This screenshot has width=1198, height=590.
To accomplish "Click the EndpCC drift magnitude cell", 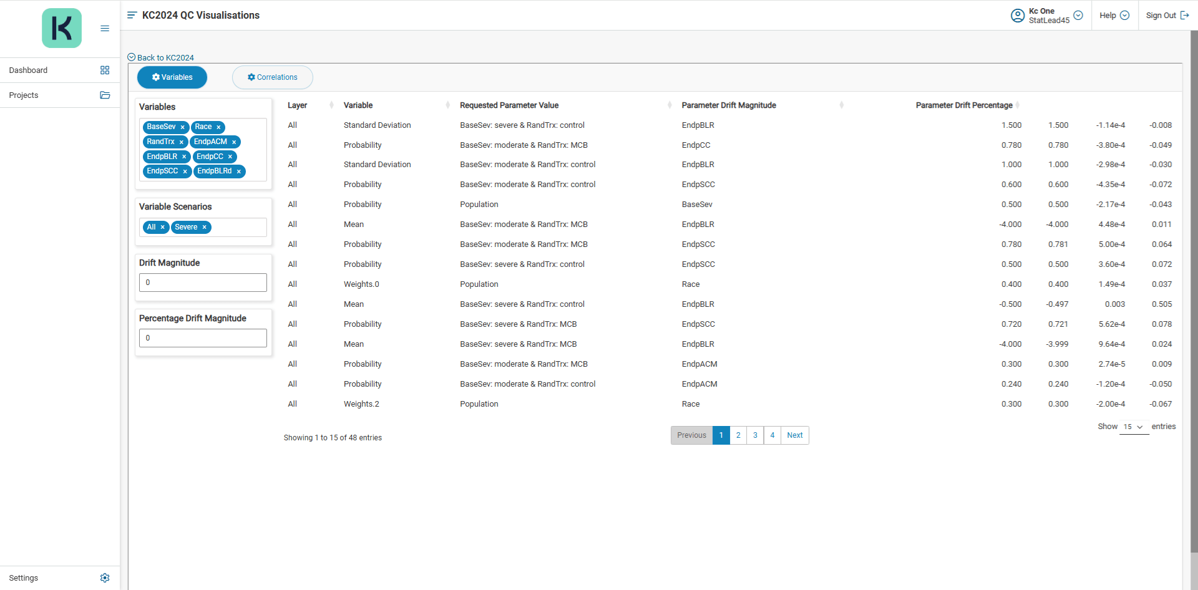I will pyautogui.click(x=696, y=145).
